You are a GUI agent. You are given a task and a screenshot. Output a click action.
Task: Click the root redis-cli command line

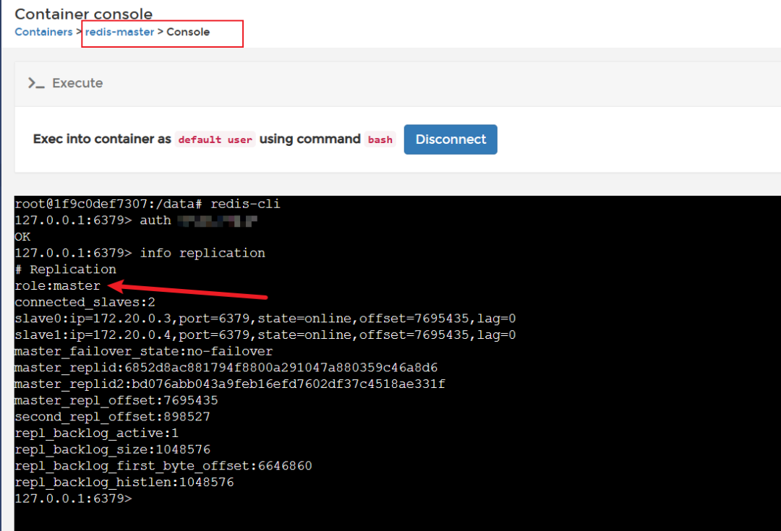[148, 204]
